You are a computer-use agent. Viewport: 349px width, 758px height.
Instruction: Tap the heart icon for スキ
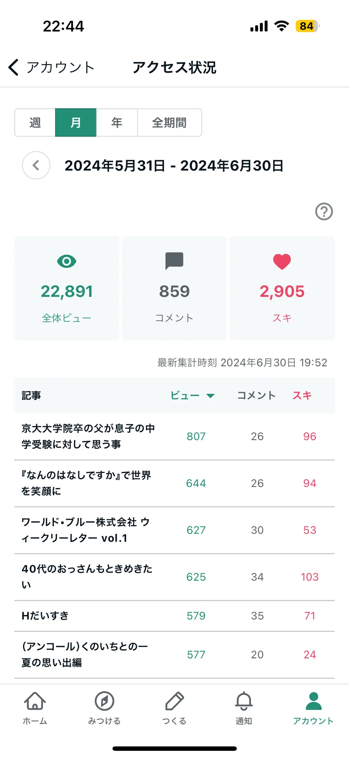(x=282, y=261)
